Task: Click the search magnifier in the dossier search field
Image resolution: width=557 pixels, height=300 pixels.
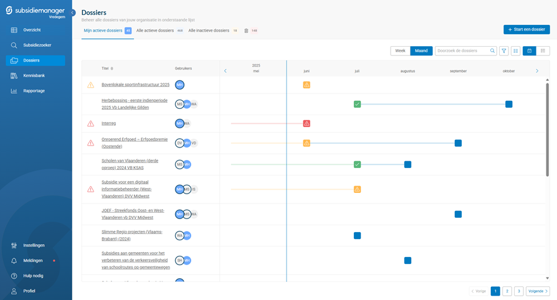Action: point(493,51)
